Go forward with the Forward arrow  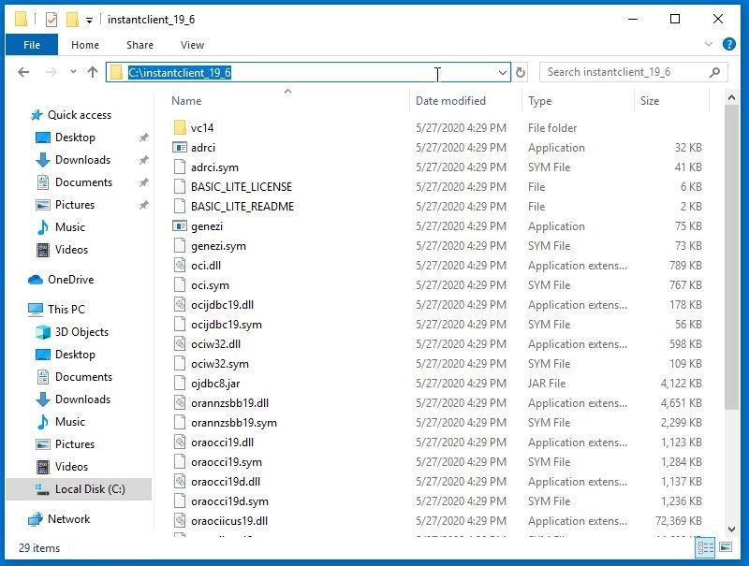[51, 72]
